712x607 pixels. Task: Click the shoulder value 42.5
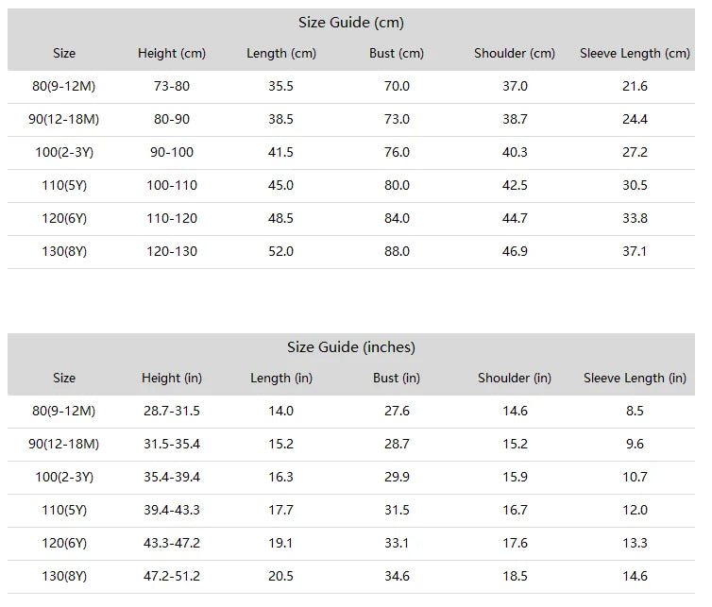click(515, 185)
